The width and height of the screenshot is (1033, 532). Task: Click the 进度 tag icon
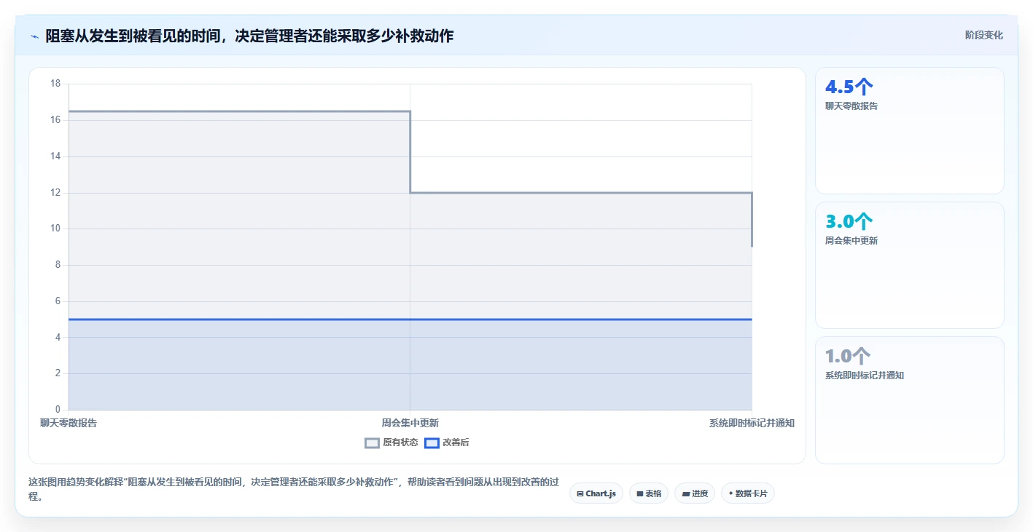point(685,493)
